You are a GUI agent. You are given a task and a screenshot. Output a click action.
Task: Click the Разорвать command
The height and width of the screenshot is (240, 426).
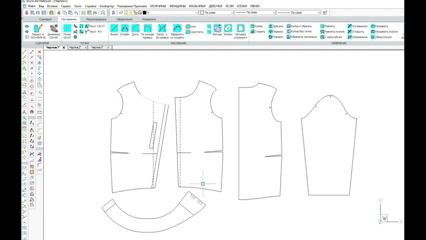coord(379,26)
